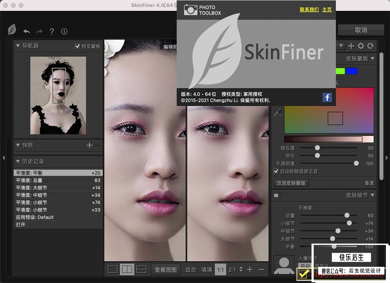Open help with the question mark icon

(x=52, y=32)
